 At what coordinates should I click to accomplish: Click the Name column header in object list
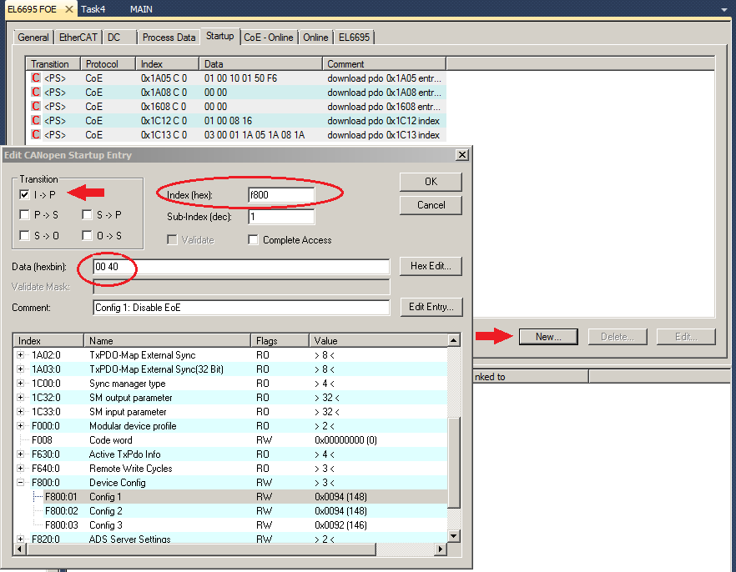click(167, 341)
